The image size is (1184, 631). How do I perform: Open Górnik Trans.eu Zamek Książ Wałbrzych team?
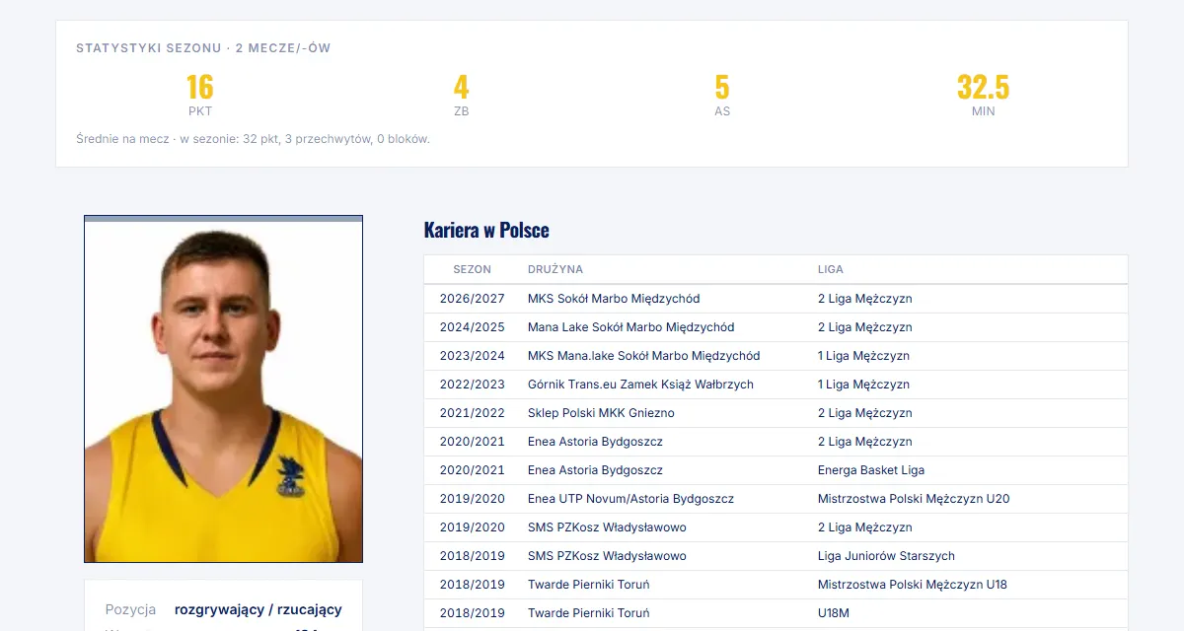tap(640, 385)
